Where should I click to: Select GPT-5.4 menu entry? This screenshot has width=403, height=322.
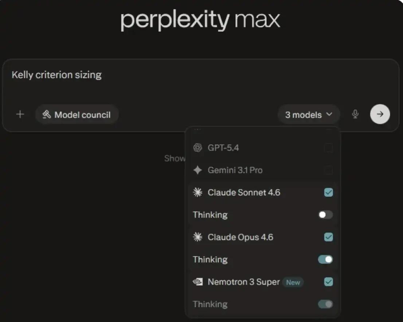[223, 148]
